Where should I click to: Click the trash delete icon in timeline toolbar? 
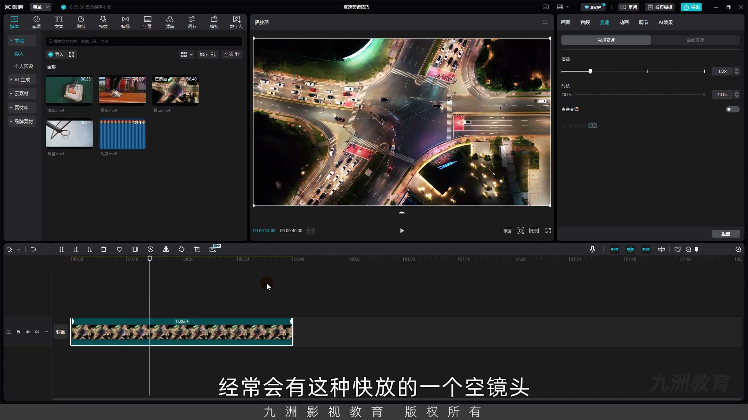[104, 249]
